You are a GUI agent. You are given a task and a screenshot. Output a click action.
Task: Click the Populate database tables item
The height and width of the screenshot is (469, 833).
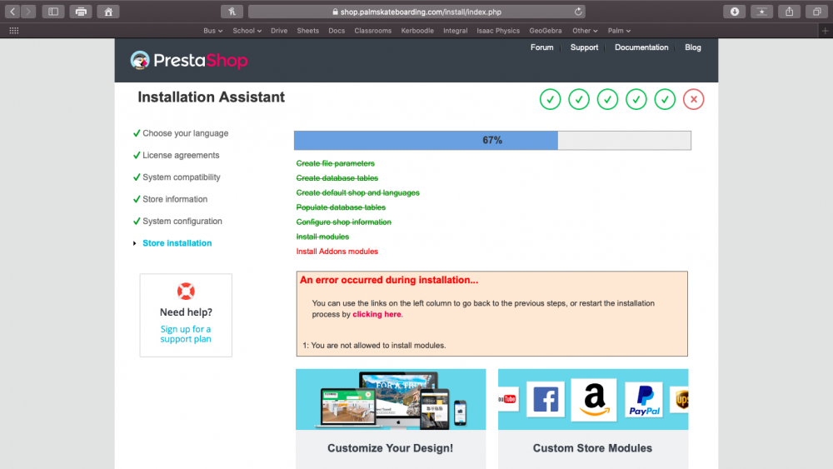[x=341, y=207]
